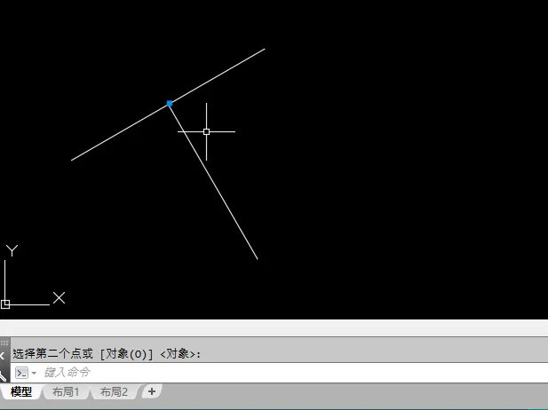Click the X axis label of UCS icon
548x410 pixels.
tap(60, 298)
